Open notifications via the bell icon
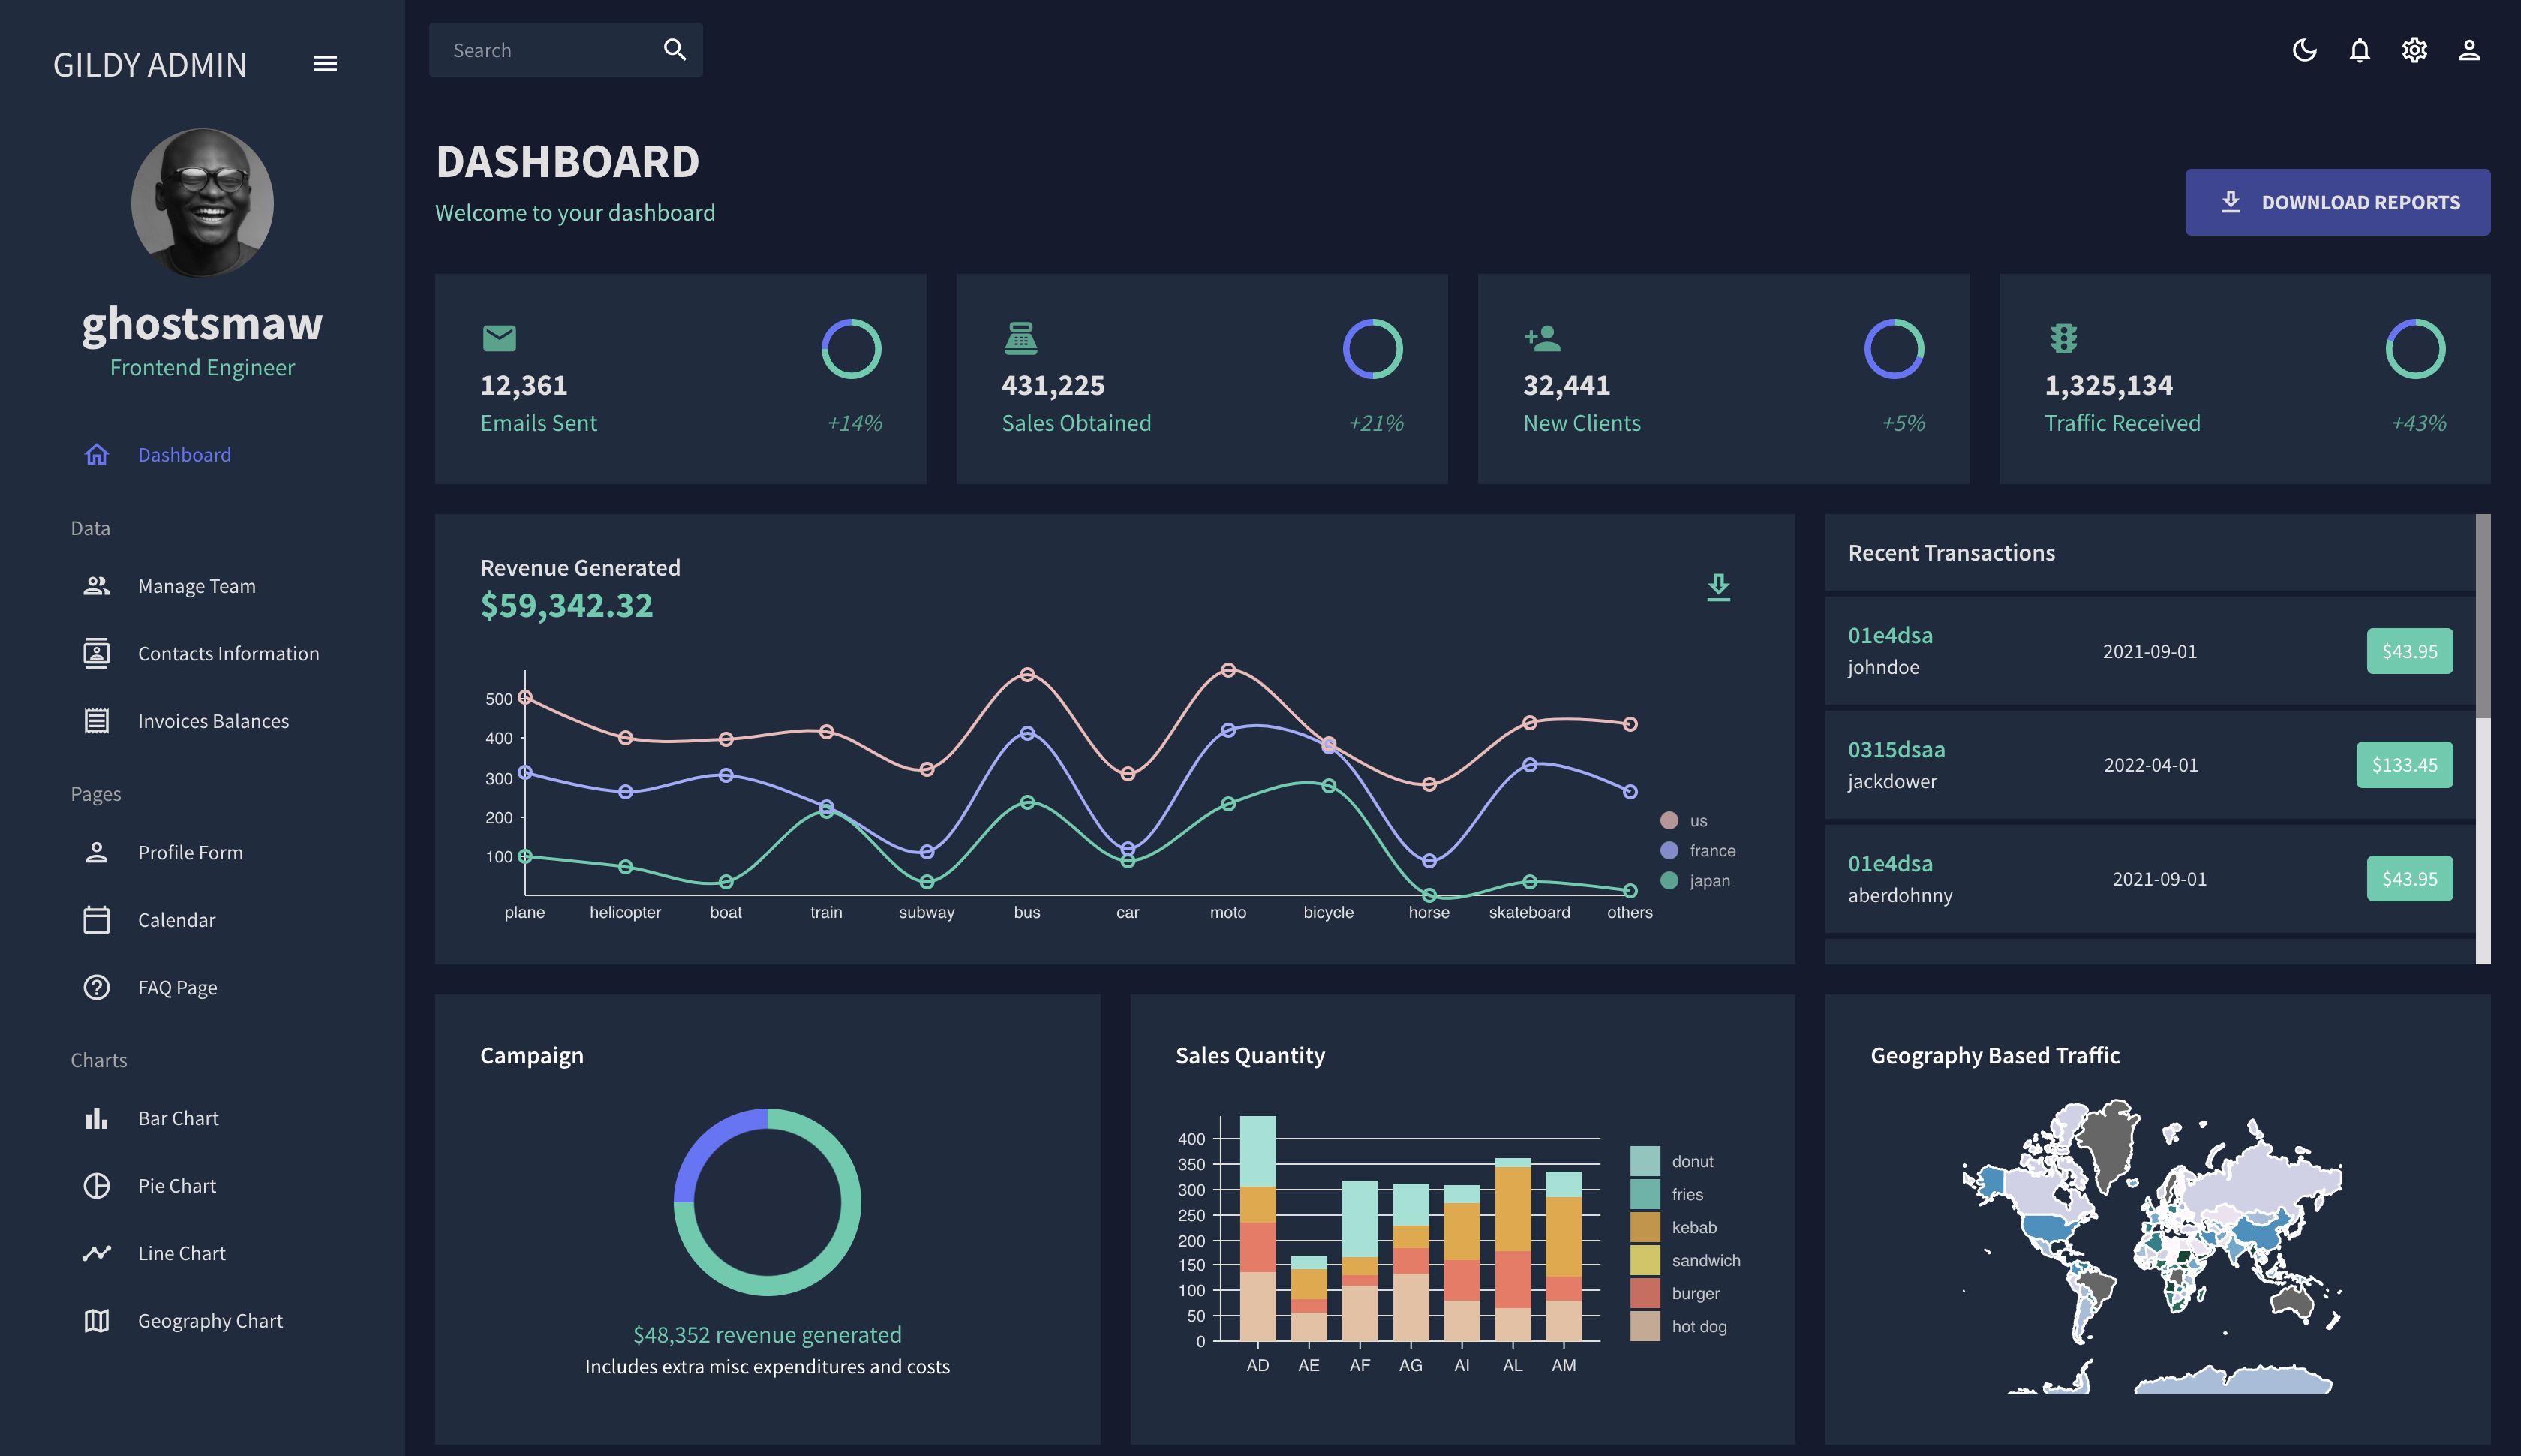2521x1456 pixels. [x=2359, y=50]
